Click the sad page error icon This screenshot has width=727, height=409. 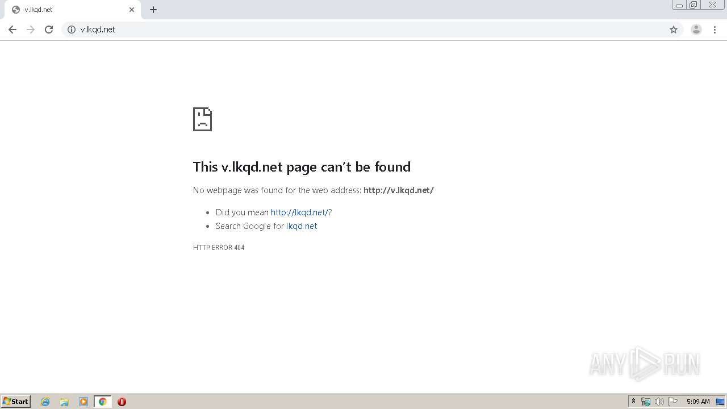click(202, 119)
